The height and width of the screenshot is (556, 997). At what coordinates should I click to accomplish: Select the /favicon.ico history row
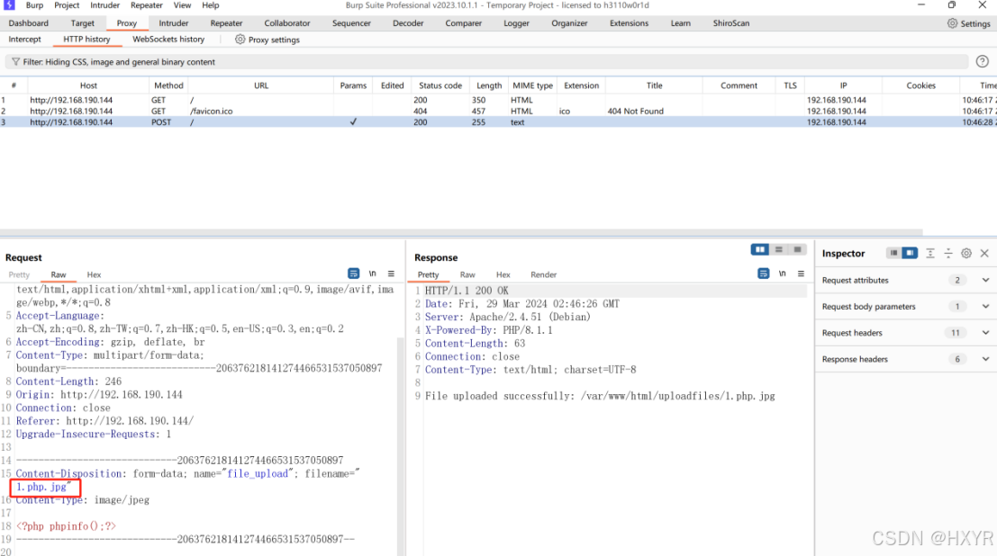[499, 112]
